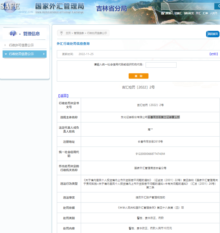Open 行政许可信息公示 in the sidebar

coord(21,45)
